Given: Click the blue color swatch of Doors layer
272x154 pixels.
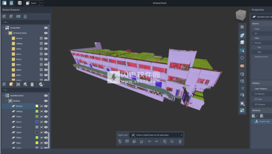Looking at the screenshot, I should coord(37,122).
